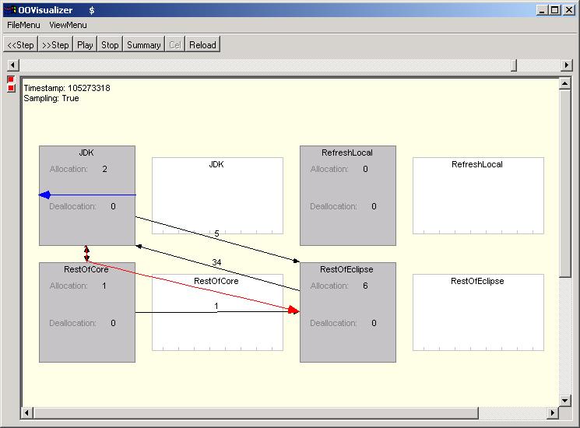Click the white RefreshLocal chart panel
Image resolution: width=580 pixels, height=428 pixels.
coord(478,196)
